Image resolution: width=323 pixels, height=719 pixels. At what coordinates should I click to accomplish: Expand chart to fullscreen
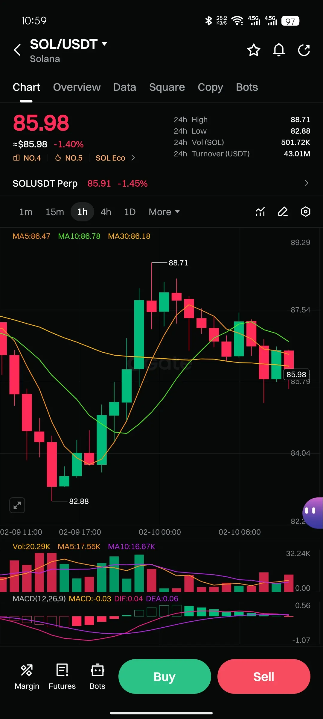pos(17,505)
